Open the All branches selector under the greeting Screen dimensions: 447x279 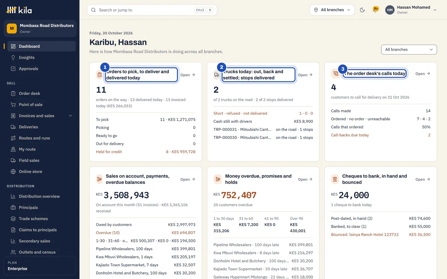[409, 50]
